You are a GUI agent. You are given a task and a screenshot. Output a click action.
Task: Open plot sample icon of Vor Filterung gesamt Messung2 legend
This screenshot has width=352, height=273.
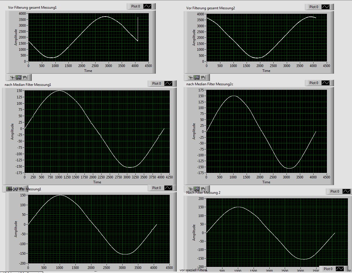point(326,7)
